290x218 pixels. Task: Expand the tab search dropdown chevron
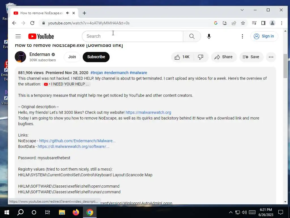pyautogui.click(x=242, y=10)
